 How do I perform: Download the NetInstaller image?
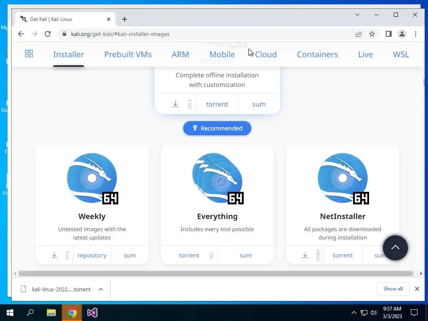(x=305, y=255)
